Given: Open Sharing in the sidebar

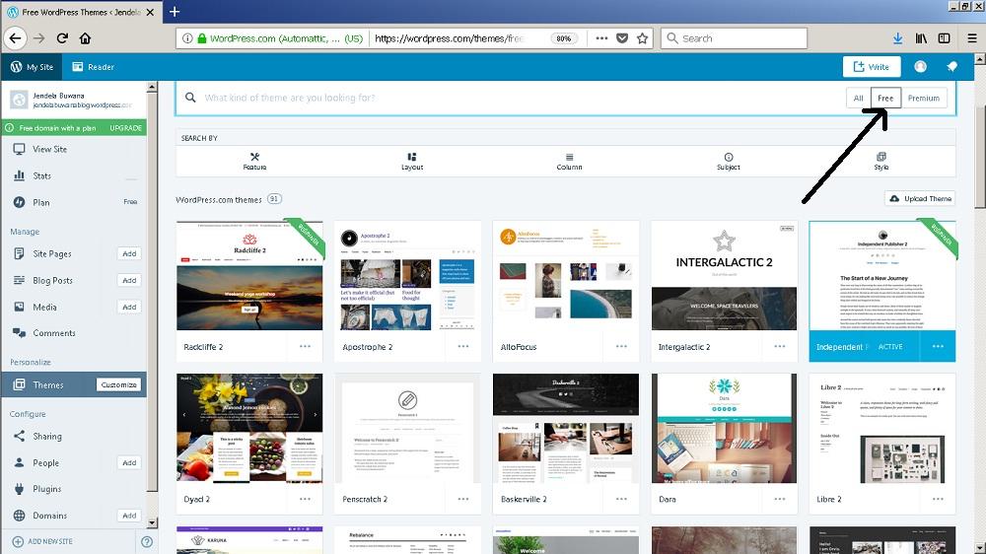Looking at the screenshot, I should pos(74,437).
